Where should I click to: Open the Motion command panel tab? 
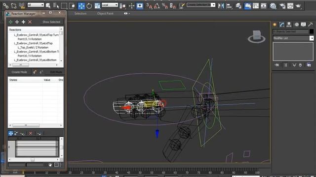(x=297, y=25)
